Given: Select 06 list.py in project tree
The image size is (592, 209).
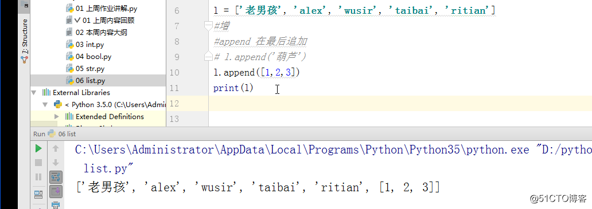Looking at the screenshot, I should click(91, 81).
